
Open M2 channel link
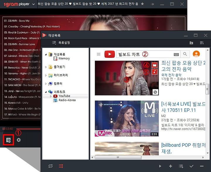(x=163, y=116)
